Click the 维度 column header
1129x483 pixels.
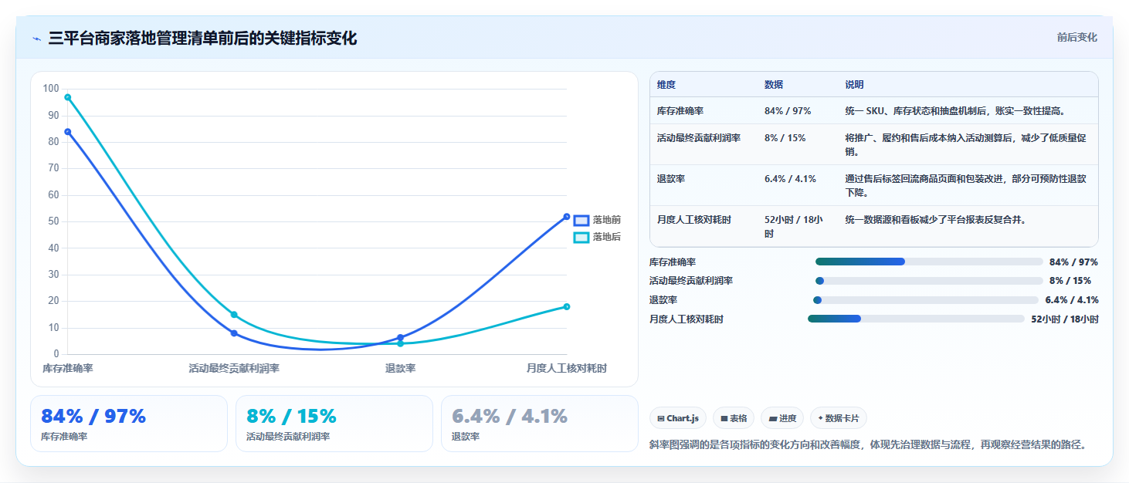(x=666, y=85)
